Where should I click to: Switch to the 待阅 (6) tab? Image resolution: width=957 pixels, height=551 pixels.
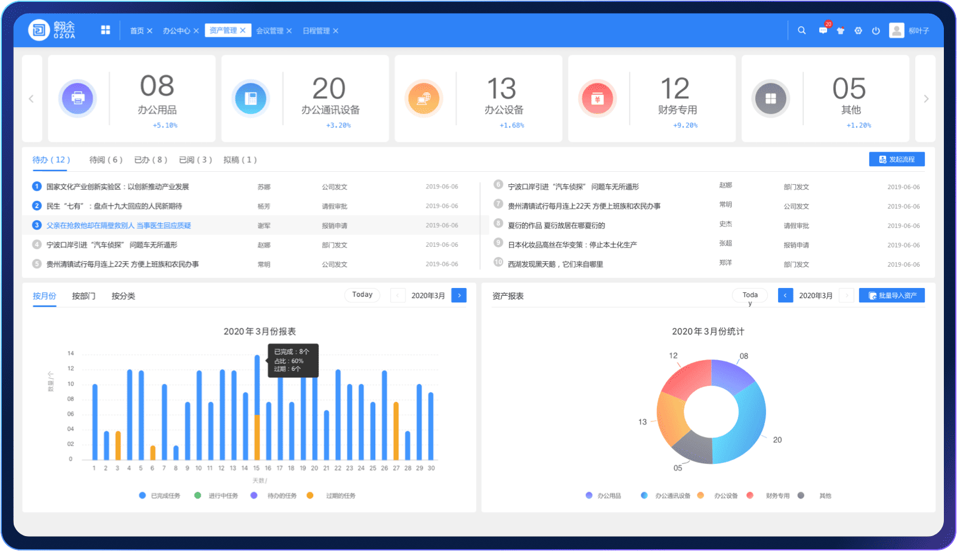tap(106, 160)
